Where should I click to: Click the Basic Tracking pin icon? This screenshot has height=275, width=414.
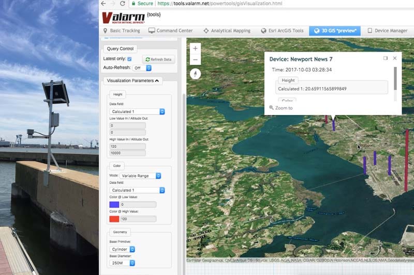coord(106,31)
